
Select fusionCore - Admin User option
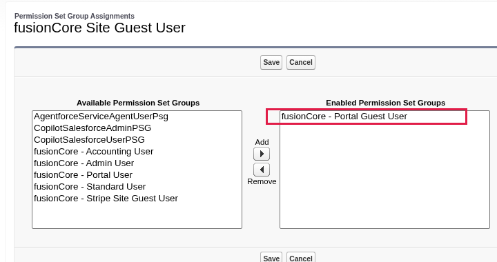137,163
